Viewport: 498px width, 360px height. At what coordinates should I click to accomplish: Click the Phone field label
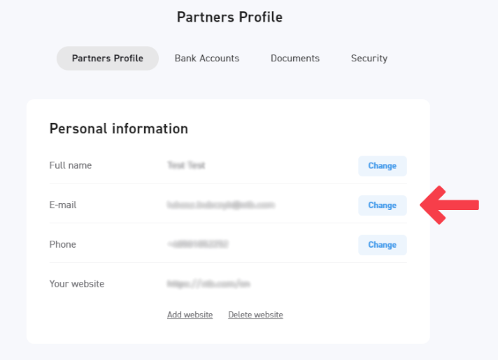tap(63, 245)
